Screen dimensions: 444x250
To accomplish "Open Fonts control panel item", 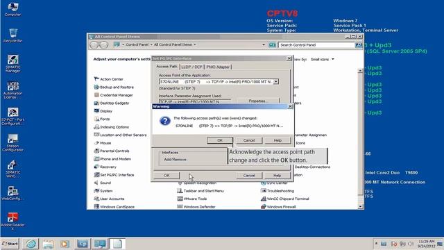I will click(102, 119).
